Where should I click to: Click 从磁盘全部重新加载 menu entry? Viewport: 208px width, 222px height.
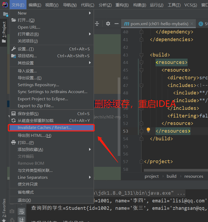point(52,121)
